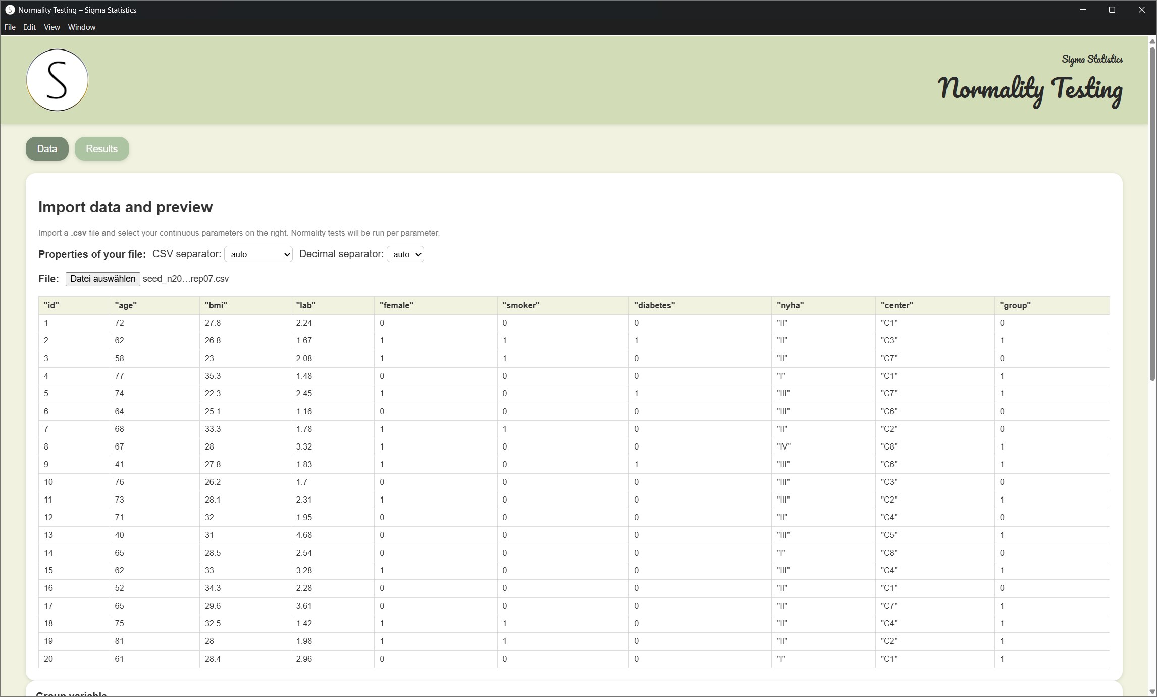Screen dimensions: 1157x697
Task: Maximize the Sigma Statistics window
Action: (1112, 10)
